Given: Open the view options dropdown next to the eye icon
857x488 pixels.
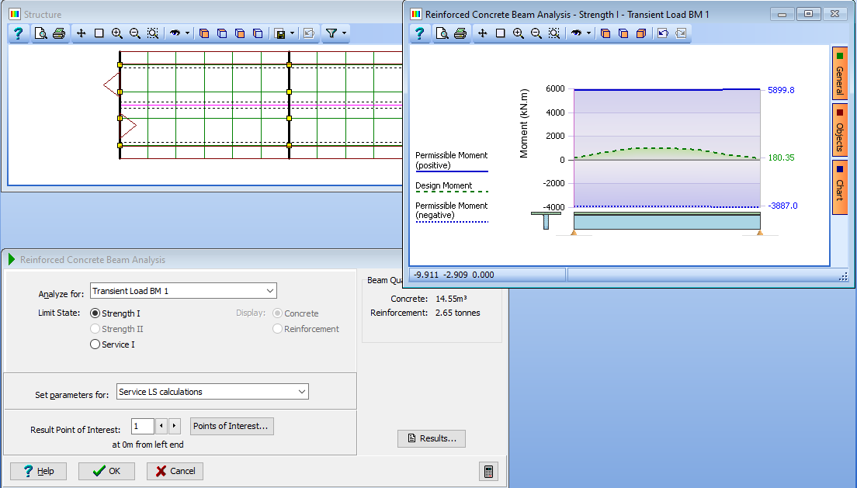Looking at the screenshot, I should click(x=187, y=33).
